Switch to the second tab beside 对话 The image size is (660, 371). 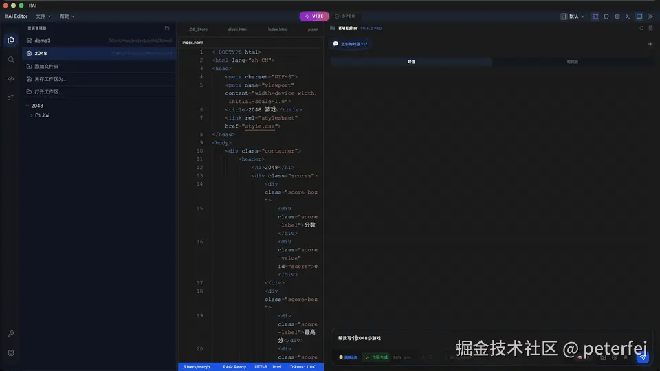click(x=572, y=62)
